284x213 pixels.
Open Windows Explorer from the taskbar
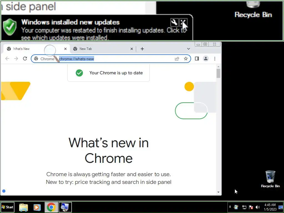24,207
